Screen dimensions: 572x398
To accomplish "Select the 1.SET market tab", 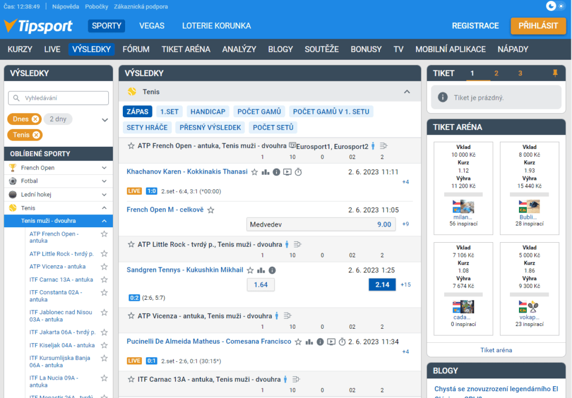I will tap(170, 112).
